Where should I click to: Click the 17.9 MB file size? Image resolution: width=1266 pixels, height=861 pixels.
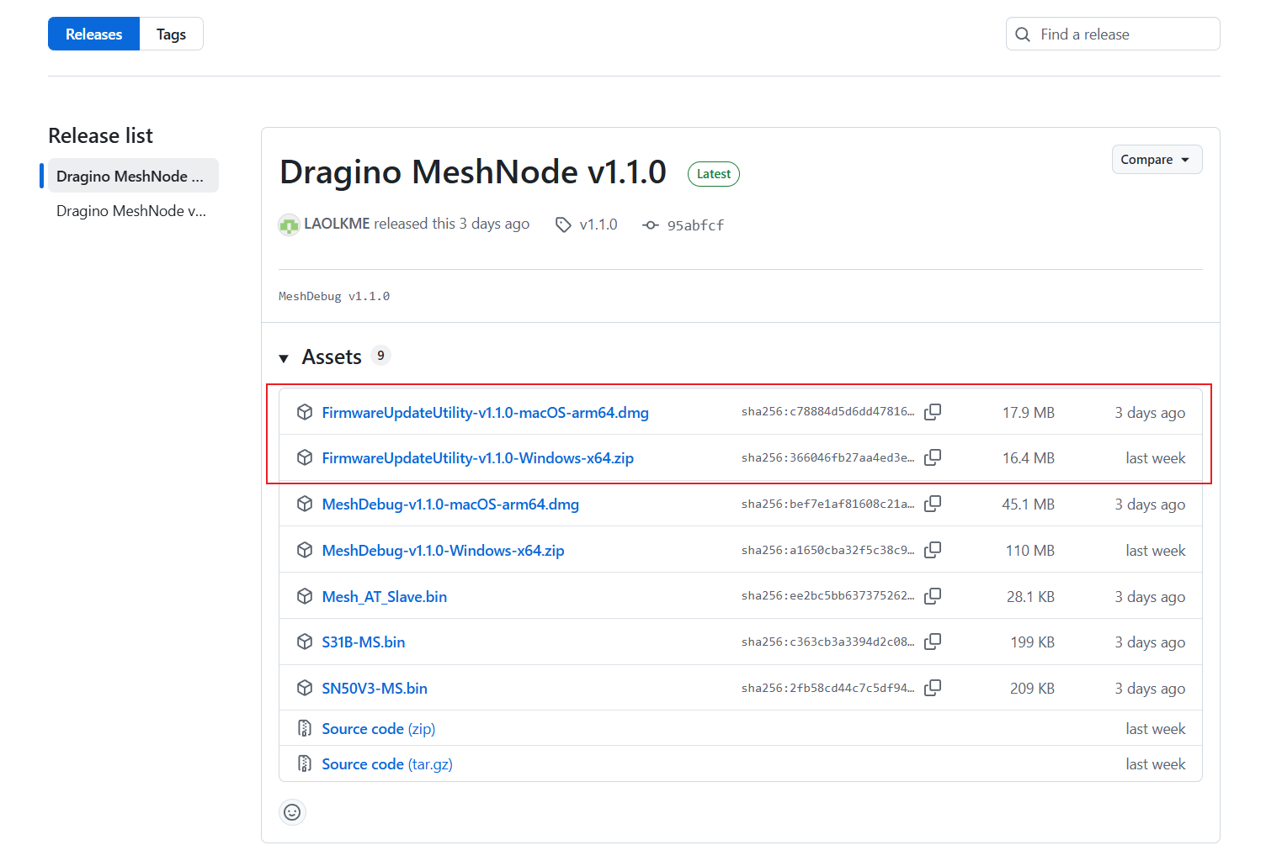1028,412
